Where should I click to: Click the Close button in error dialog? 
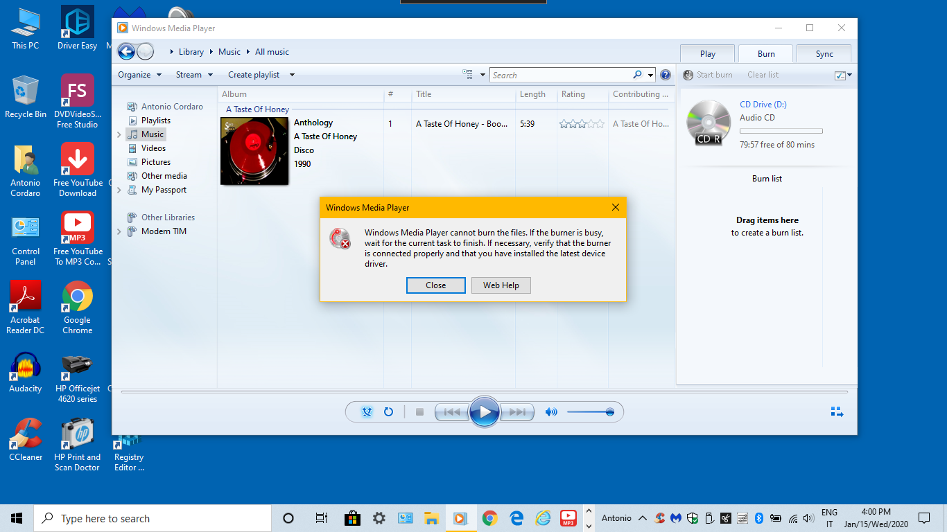pyautogui.click(x=436, y=285)
